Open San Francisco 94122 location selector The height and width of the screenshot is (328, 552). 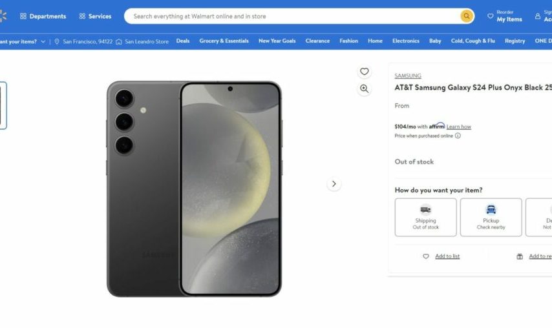tap(83, 41)
